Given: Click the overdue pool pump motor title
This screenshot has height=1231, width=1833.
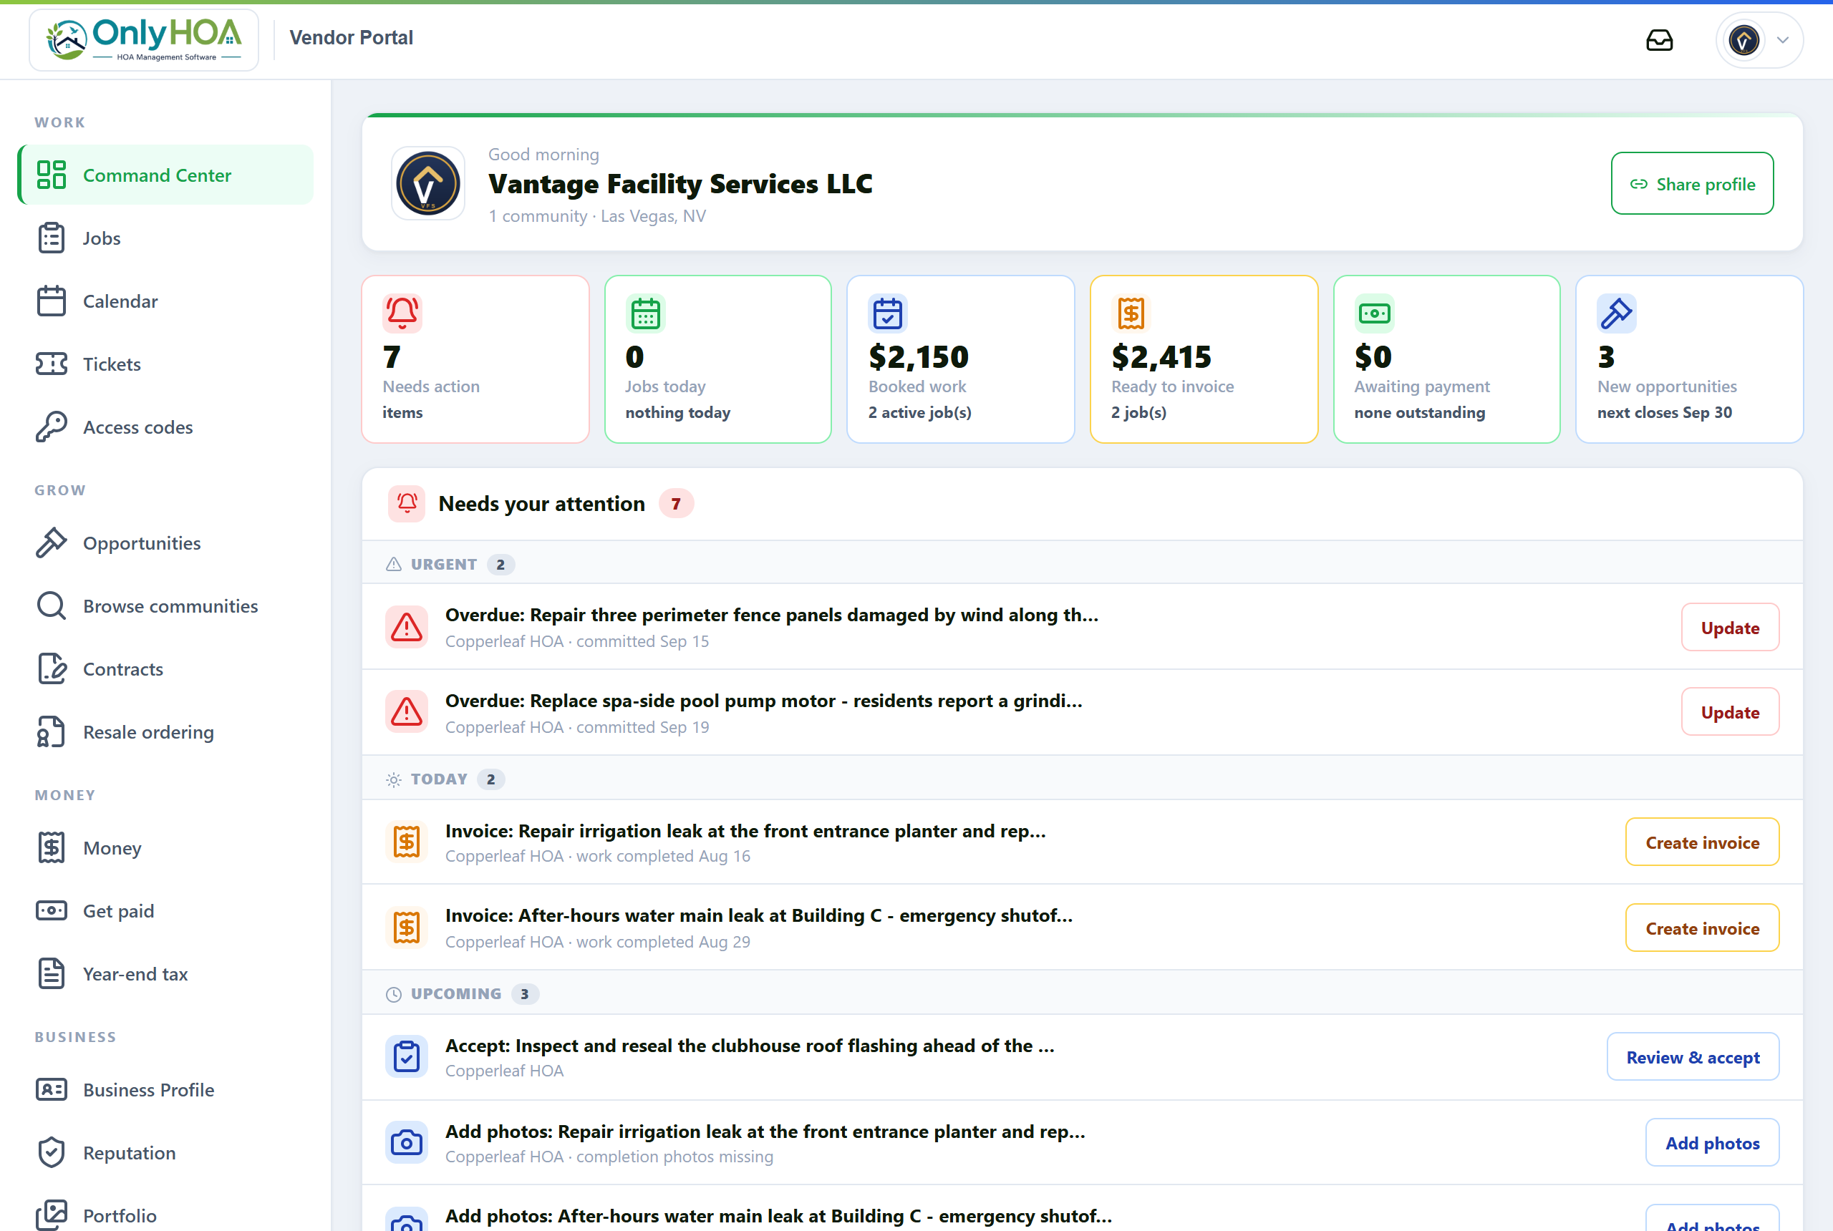Looking at the screenshot, I should pos(763,700).
